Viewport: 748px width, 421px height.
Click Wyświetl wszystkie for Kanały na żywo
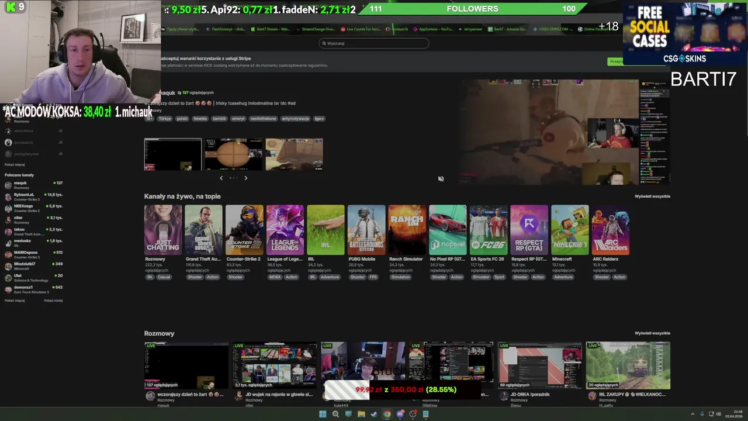click(652, 196)
